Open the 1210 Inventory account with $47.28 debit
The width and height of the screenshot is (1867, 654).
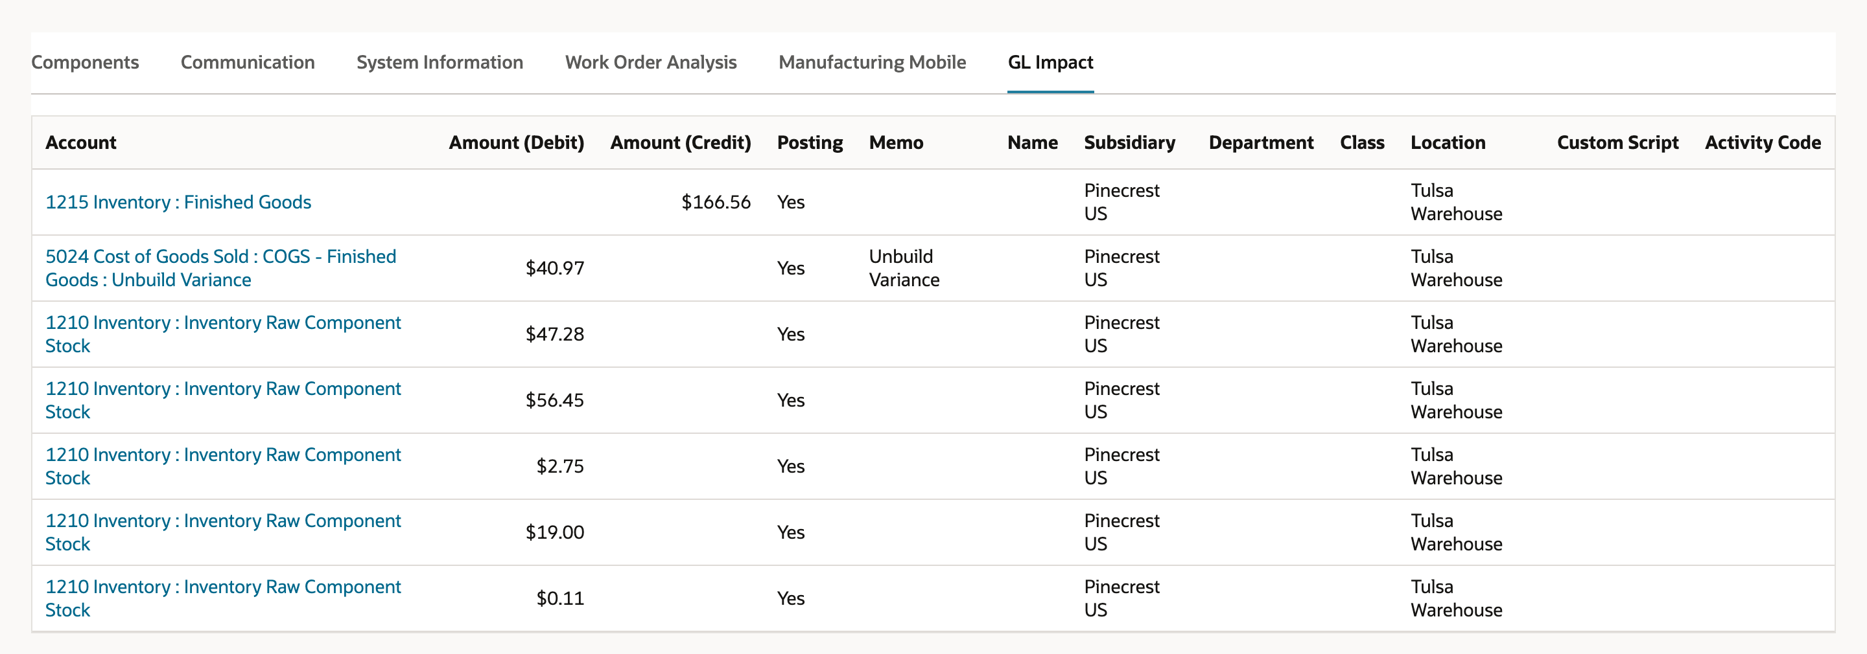pyautogui.click(x=223, y=334)
